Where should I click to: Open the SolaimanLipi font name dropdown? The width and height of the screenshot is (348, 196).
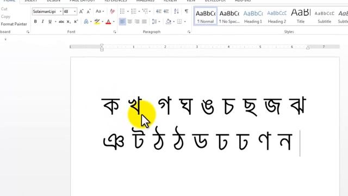pyautogui.click(x=60, y=11)
